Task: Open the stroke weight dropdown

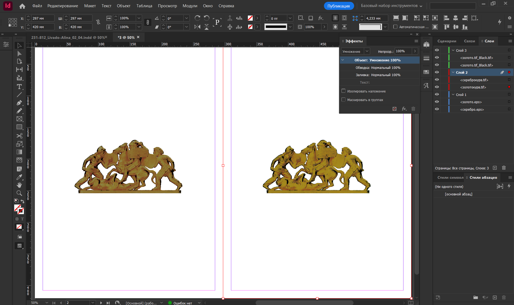Action: (290, 18)
